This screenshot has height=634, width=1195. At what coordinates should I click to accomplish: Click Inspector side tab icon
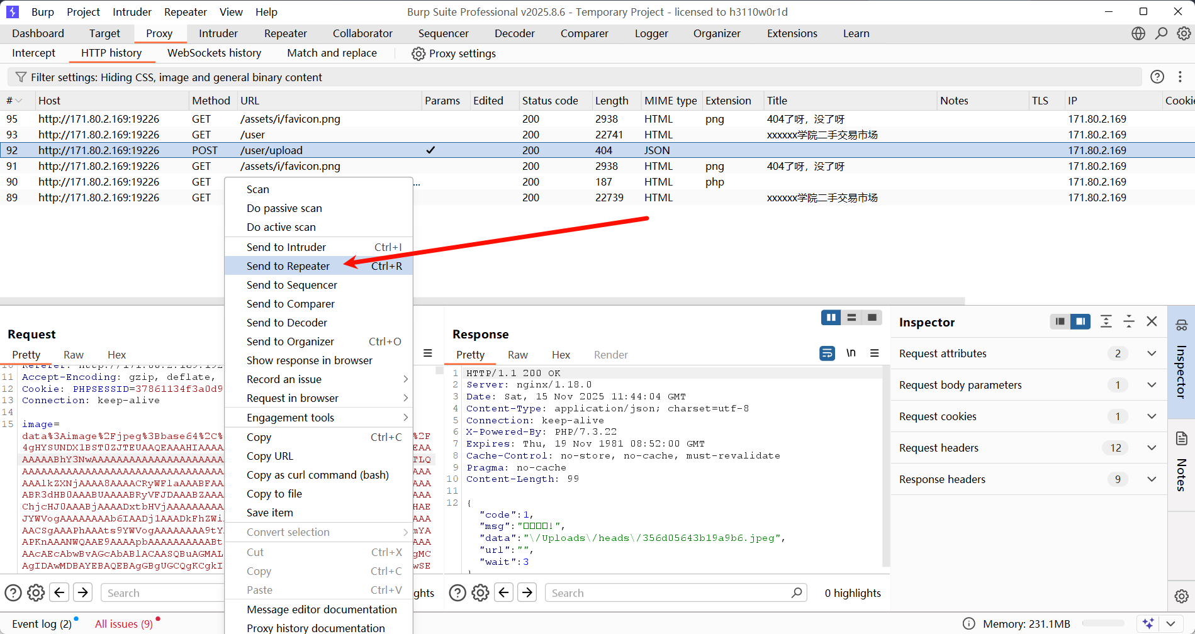coord(1182,325)
